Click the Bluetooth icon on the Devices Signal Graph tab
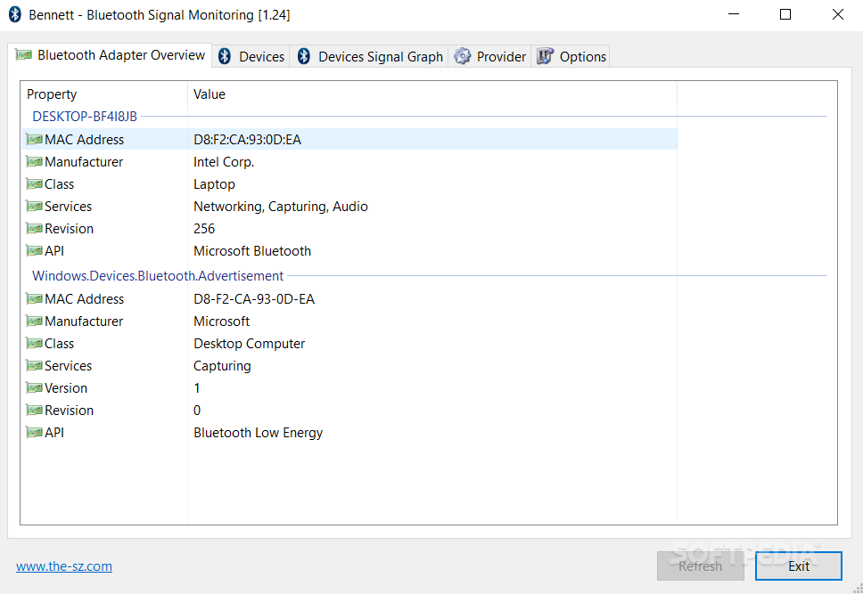Image resolution: width=863 pixels, height=594 pixels. (304, 56)
